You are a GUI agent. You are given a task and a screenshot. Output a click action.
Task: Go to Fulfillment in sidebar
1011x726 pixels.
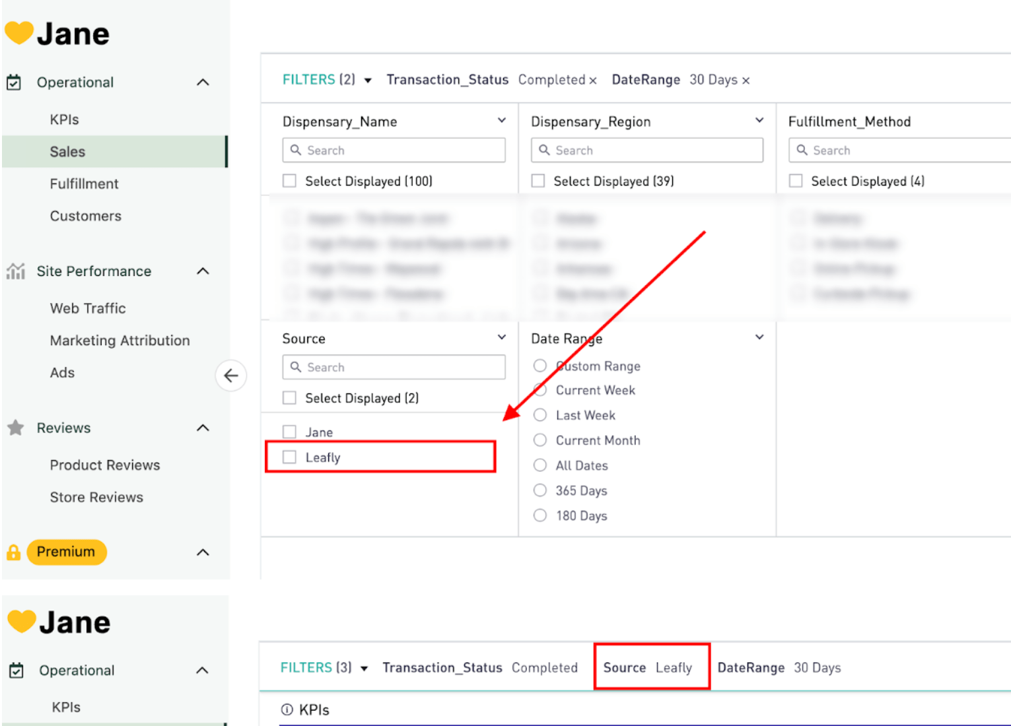point(84,184)
